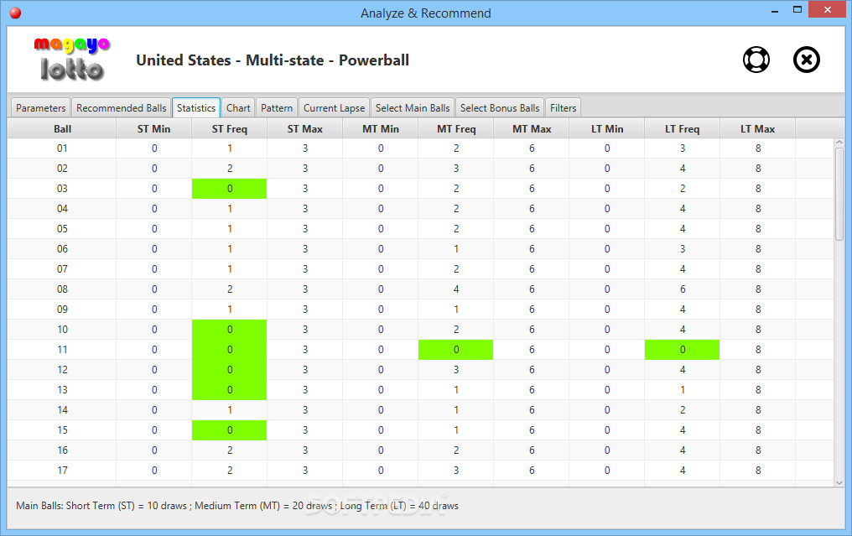Go to the Select Main Balls tab
The image size is (852, 536).
(413, 107)
